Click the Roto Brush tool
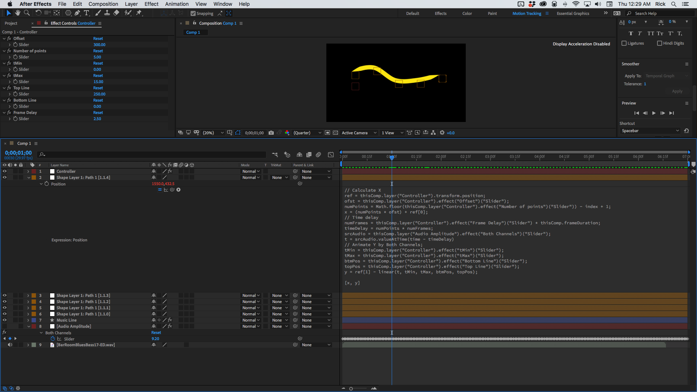Screen dimensions: 697x392 pyautogui.click(x=128, y=13)
